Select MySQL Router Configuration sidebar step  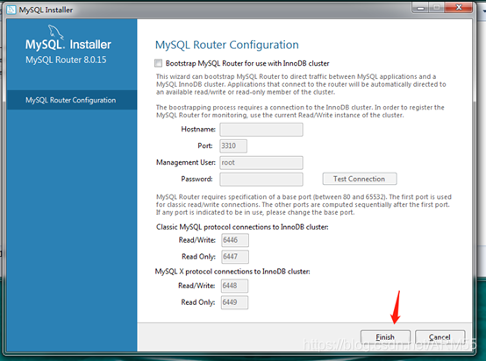(72, 100)
